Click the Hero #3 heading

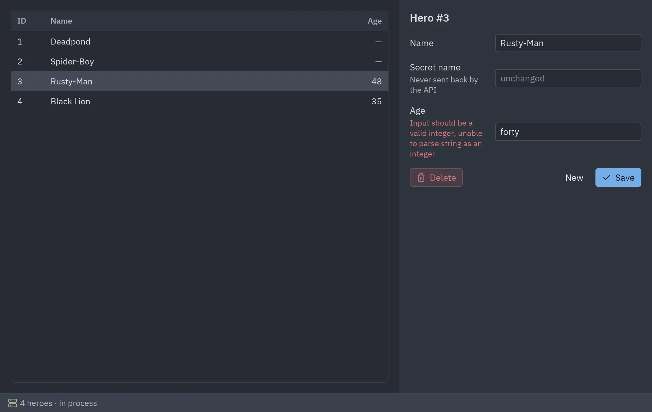coord(429,18)
